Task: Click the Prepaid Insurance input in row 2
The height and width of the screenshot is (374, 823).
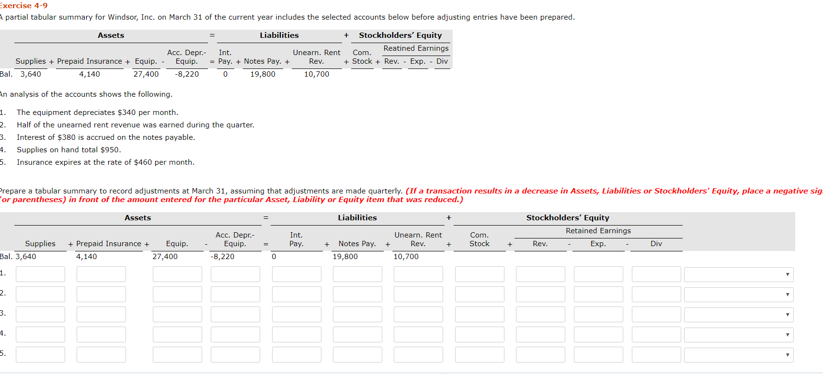Action: pos(101,295)
